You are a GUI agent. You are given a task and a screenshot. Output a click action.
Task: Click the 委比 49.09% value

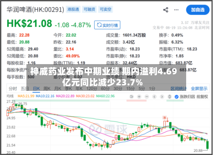pyautogui.click(x=73, y=56)
